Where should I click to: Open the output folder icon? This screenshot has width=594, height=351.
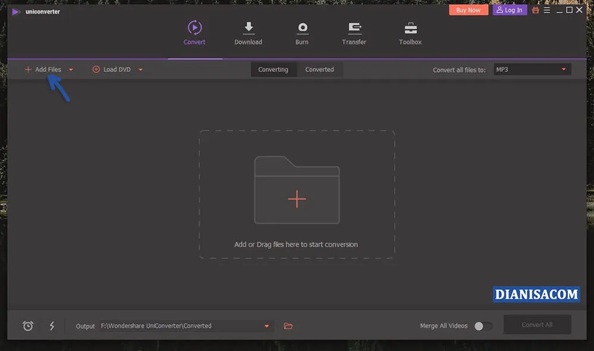(x=288, y=325)
